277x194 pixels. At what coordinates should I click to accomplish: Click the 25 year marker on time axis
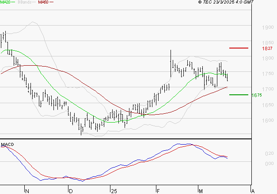(x=114, y=191)
